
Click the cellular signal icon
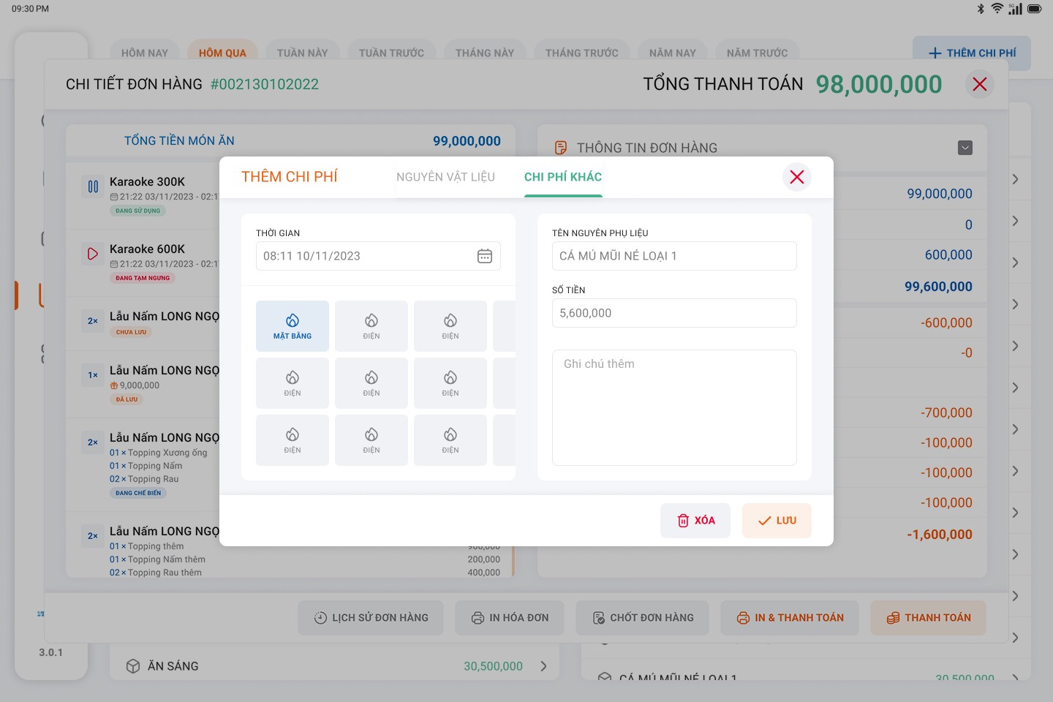tap(1015, 9)
